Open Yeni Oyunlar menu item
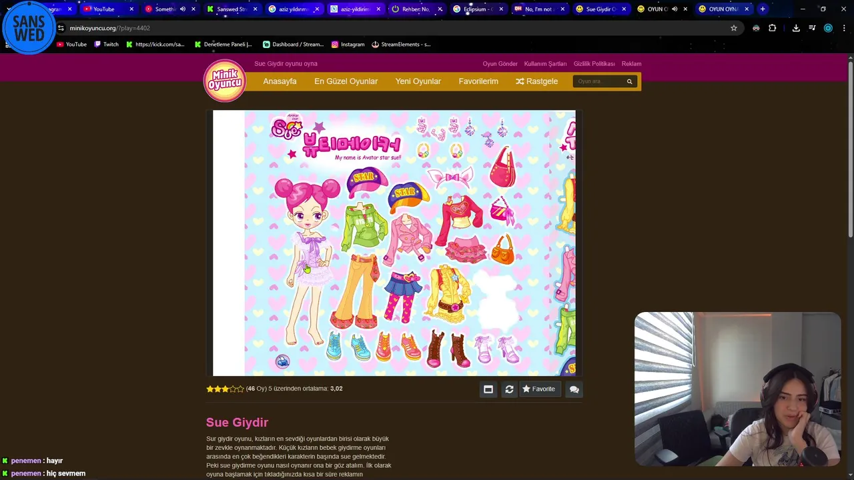 (418, 81)
